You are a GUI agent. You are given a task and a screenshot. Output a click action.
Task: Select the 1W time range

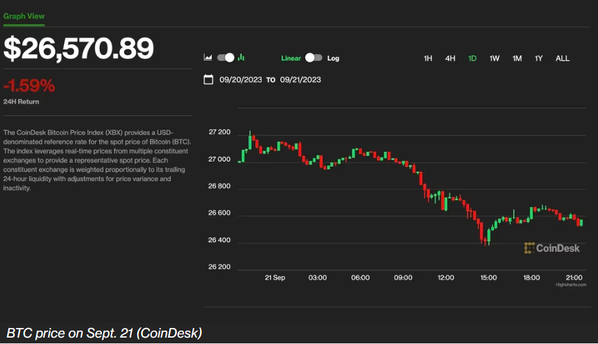[495, 58]
